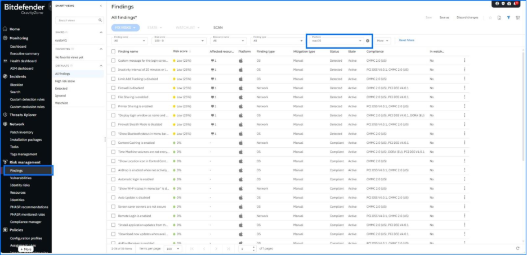Image resolution: width=527 pixels, height=255 pixels.
Task: Click the favorite star icon in header
Action: tap(490, 17)
